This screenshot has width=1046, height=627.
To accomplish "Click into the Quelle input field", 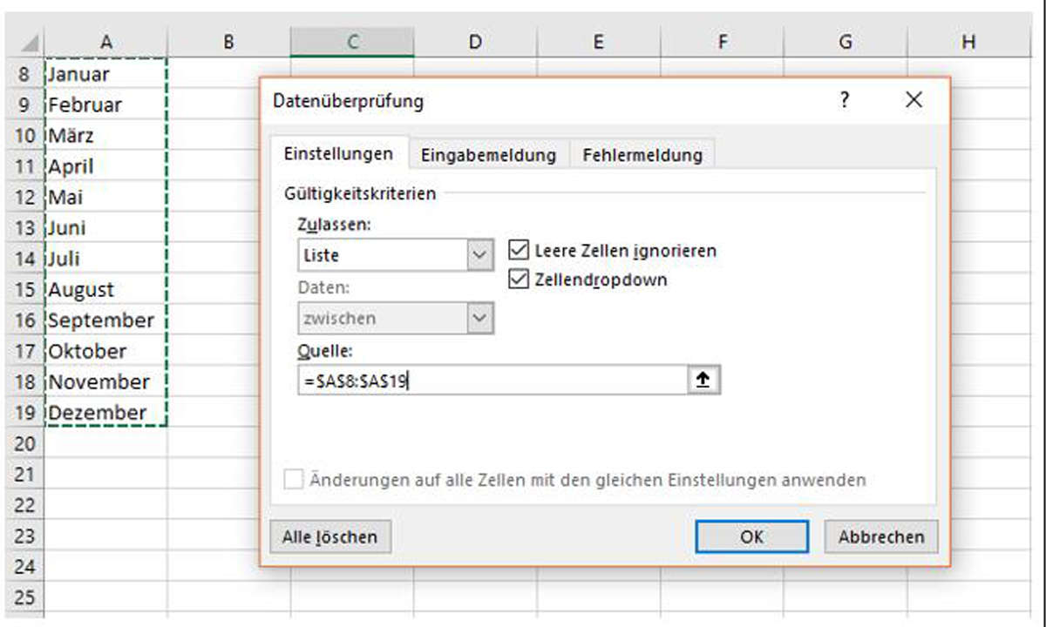I will coord(493,381).
